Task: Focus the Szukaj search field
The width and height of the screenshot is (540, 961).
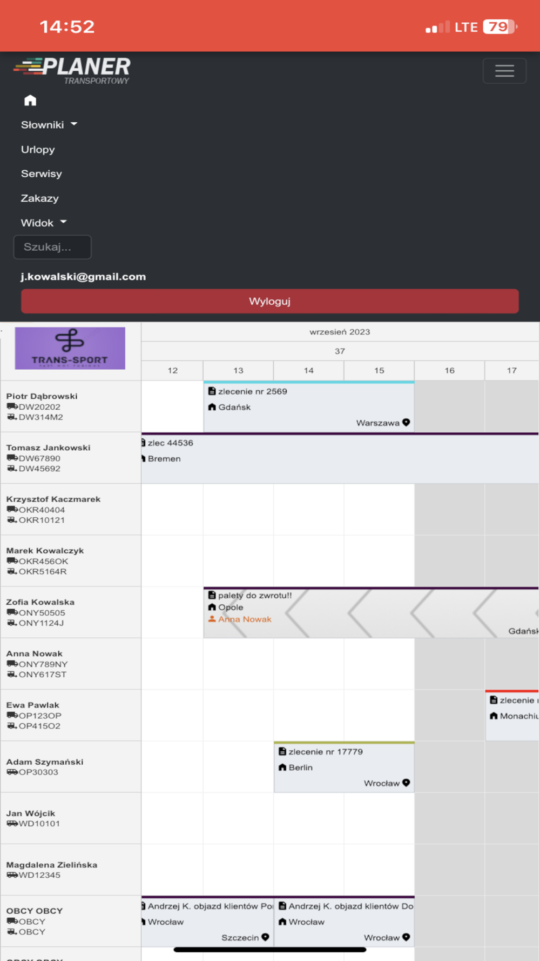Action: coord(52,247)
